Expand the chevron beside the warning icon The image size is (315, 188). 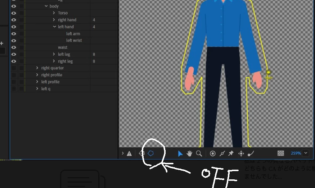point(122,153)
